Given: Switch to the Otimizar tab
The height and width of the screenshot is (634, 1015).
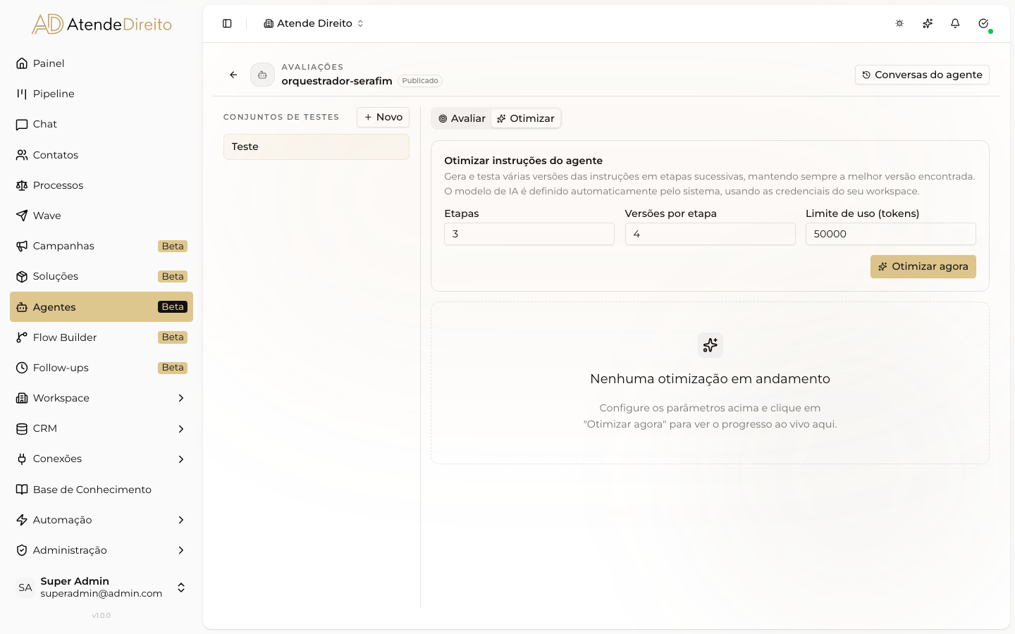Looking at the screenshot, I should coord(526,118).
